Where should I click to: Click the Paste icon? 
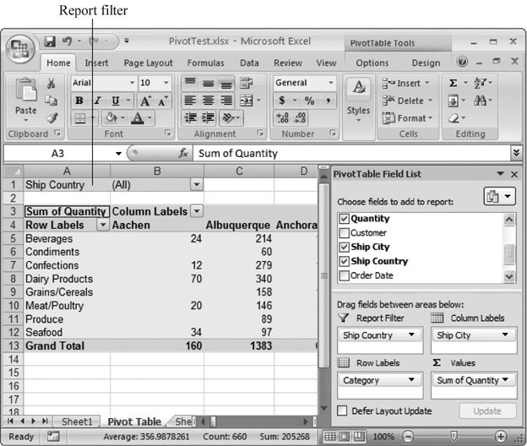click(x=26, y=100)
